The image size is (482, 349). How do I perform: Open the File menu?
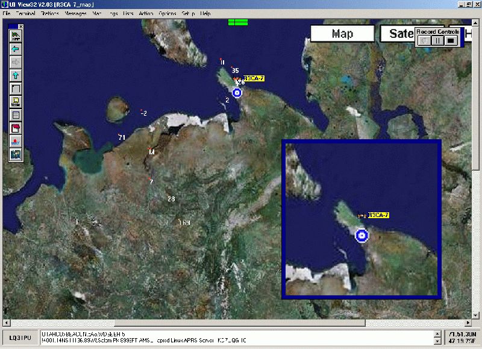[7, 13]
